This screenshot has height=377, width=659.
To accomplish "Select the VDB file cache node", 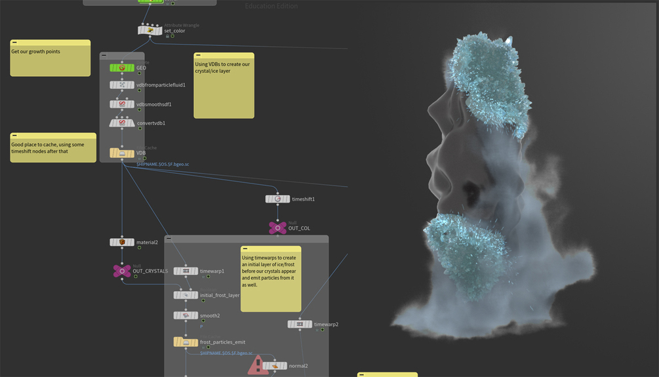I will [x=122, y=153].
